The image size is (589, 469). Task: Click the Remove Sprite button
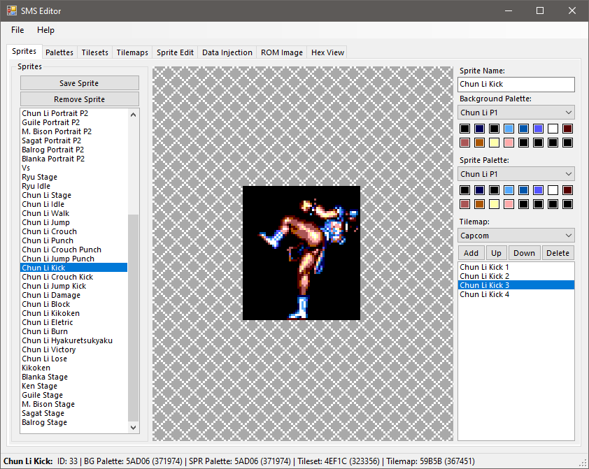coord(80,99)
